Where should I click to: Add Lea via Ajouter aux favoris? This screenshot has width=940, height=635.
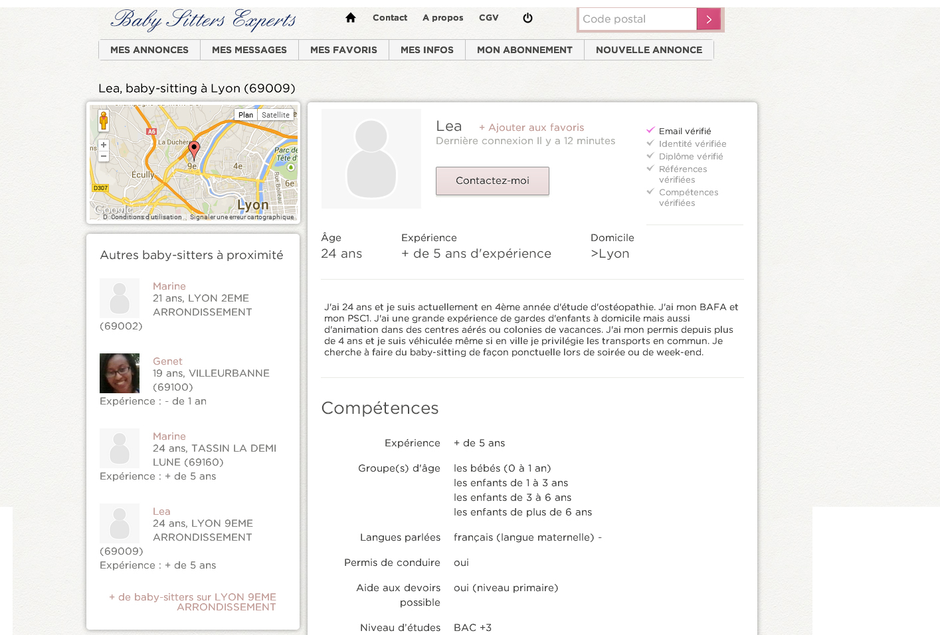point(531,128)
